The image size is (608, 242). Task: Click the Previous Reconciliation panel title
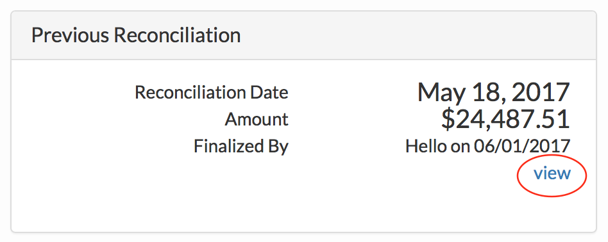click(136, 35)
